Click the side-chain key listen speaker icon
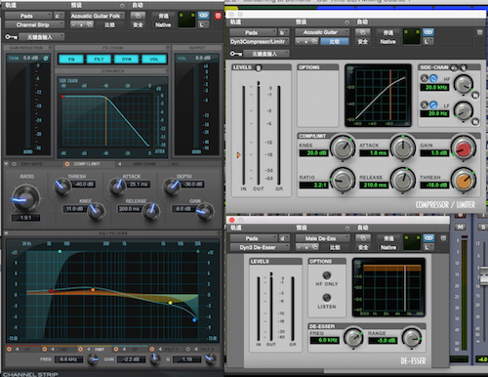This screenshot has width=488, height=377. pos(463,67)
